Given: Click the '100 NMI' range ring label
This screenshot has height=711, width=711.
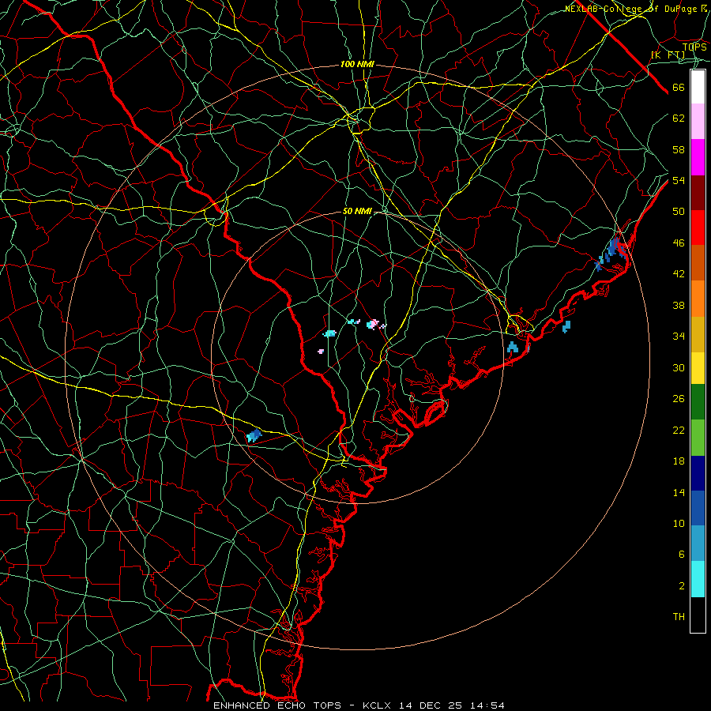Looking at the screenshot, I should [x=357, y=65].
